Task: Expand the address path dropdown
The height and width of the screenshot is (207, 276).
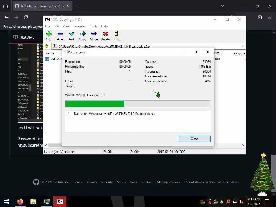Action: click(243, 46)
